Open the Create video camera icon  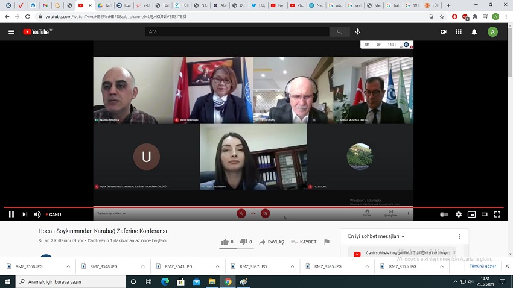click(x=444, y=31)
